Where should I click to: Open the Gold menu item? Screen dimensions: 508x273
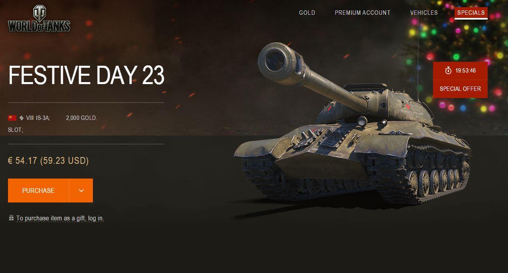click(307, 13)
